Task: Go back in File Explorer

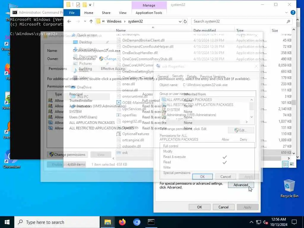Action: coord(69,21)
